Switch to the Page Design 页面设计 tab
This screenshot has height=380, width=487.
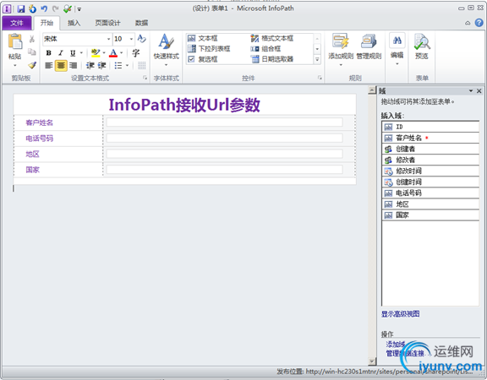pos(107,23)
